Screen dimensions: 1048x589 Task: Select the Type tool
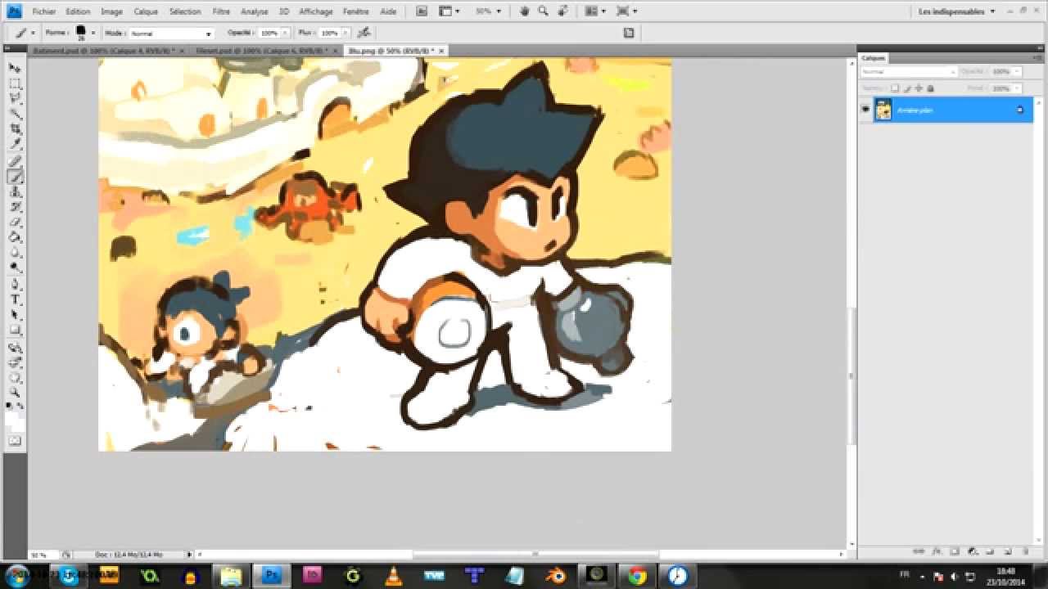pyautogui.click(x=15, y=300)
